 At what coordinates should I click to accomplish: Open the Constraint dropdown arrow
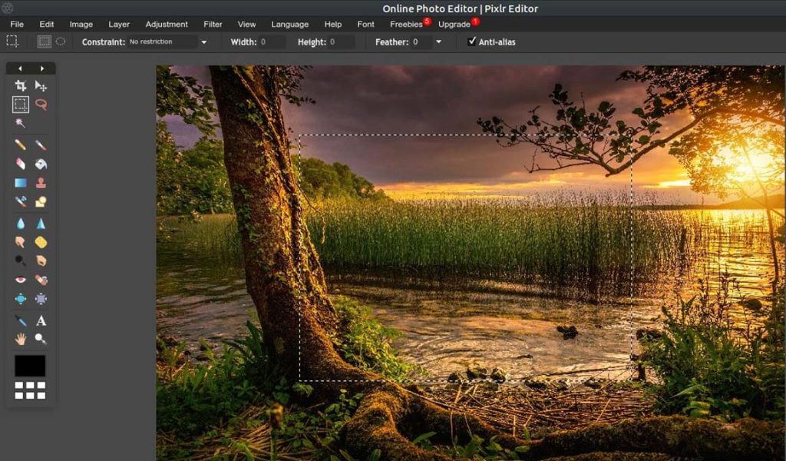(204, 42)
